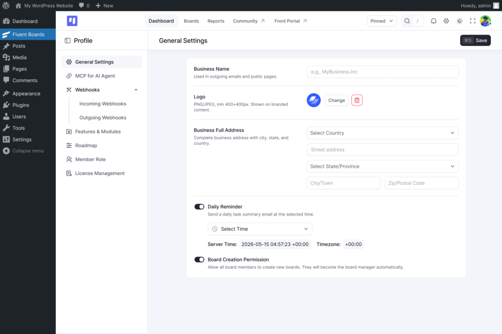Open the Select Time dropdown
502x334 pixels.
(260, 229)
